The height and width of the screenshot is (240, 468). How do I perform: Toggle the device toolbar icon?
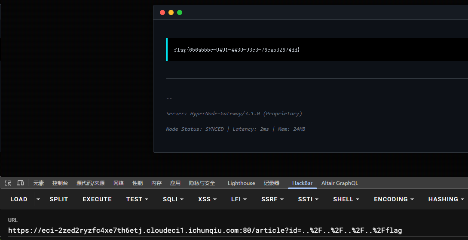pyautogui.click(x=20, y=183)
